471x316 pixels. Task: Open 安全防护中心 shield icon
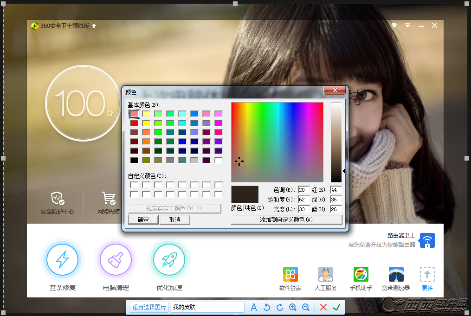(x=58, y=198)
